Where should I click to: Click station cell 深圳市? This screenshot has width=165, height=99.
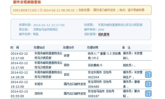[x=38, y=93]
